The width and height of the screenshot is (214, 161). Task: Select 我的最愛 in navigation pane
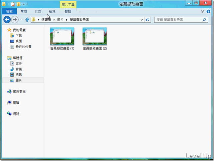(19, 30)
